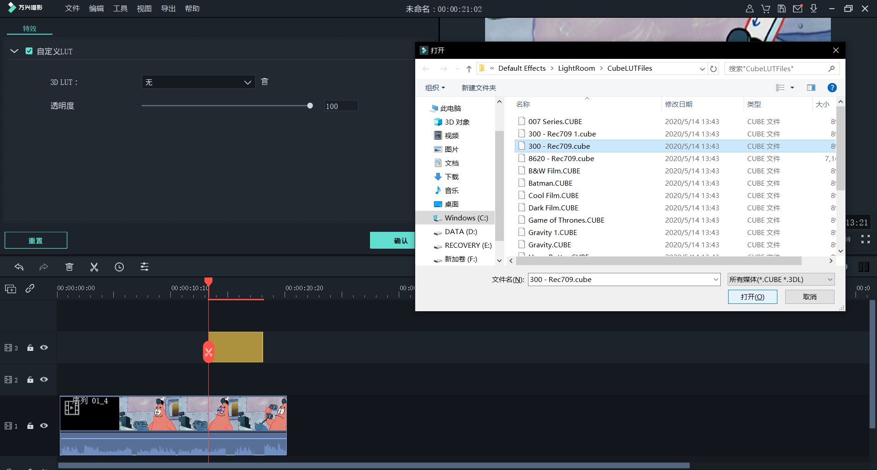Hide track 2 with eye icon
The width and height of the screenshot is (877, 470).
pos(44,380)
